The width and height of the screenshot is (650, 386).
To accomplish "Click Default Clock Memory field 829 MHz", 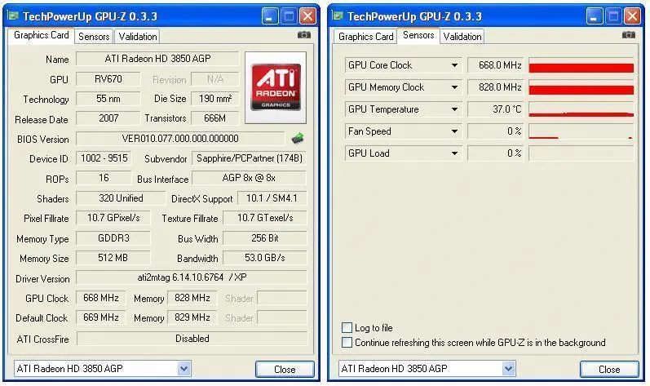I will 192,317.
